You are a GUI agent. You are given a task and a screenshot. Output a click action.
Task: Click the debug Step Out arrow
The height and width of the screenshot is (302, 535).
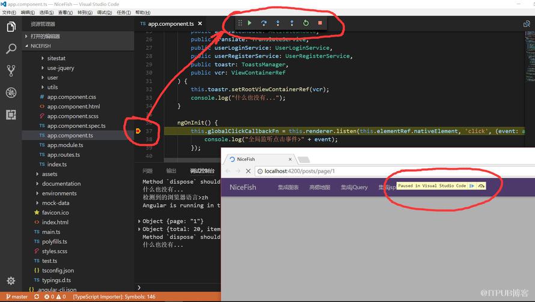pos(292,23)
